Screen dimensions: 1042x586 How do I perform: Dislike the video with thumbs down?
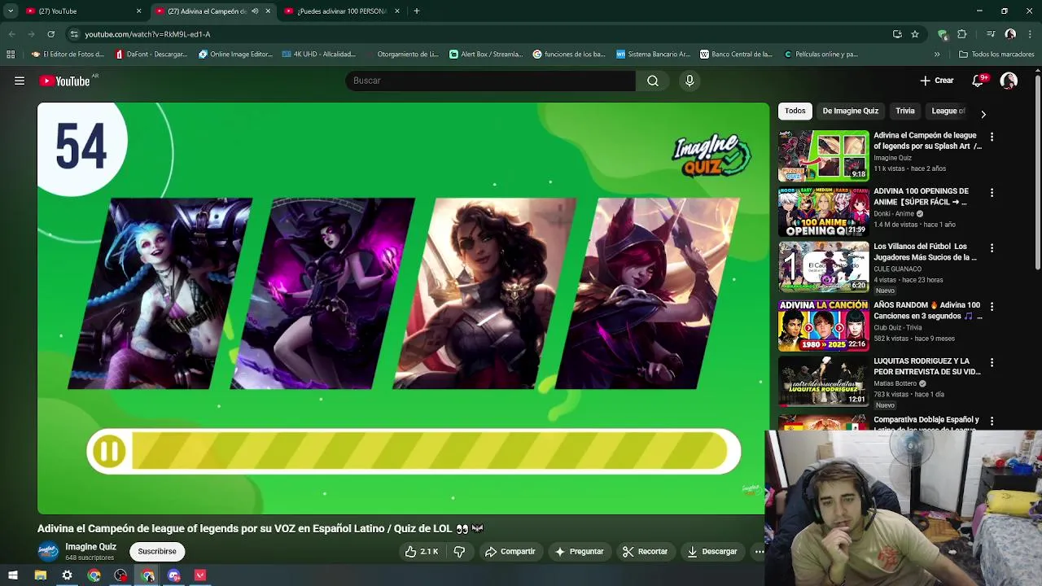459,551
